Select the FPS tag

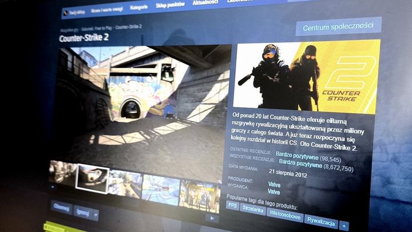click(x=232, y=206)
